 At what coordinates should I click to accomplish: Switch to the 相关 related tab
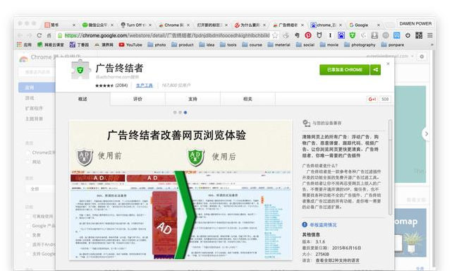tap(248, 99)
